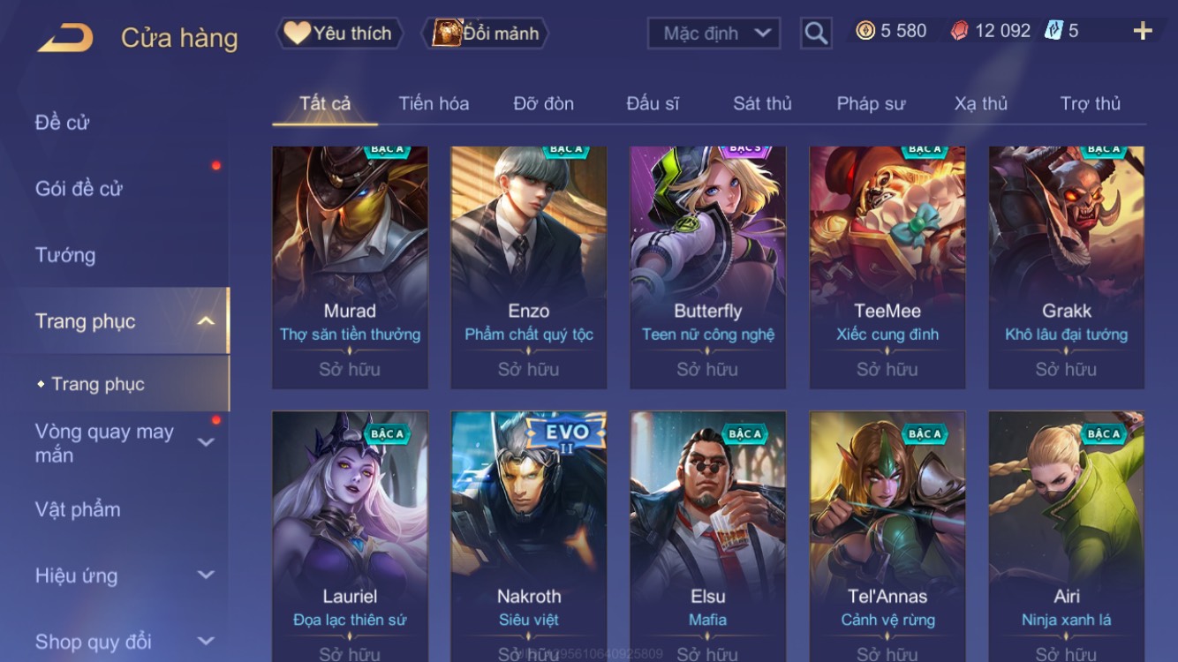Tap the blue voucher currency icon
This screenshot has width=1178, height=662.
(1053, 31)
